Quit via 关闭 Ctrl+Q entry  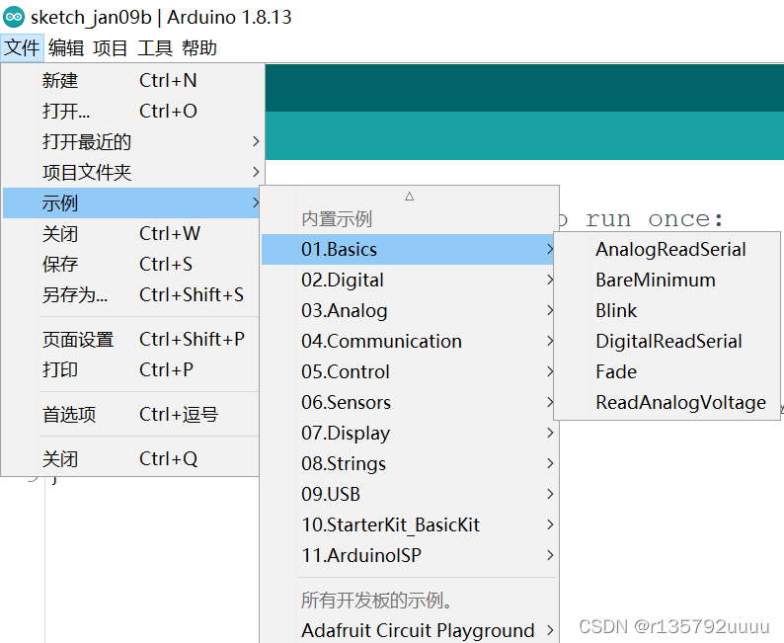pyautogui.click(x=133, y=459)
